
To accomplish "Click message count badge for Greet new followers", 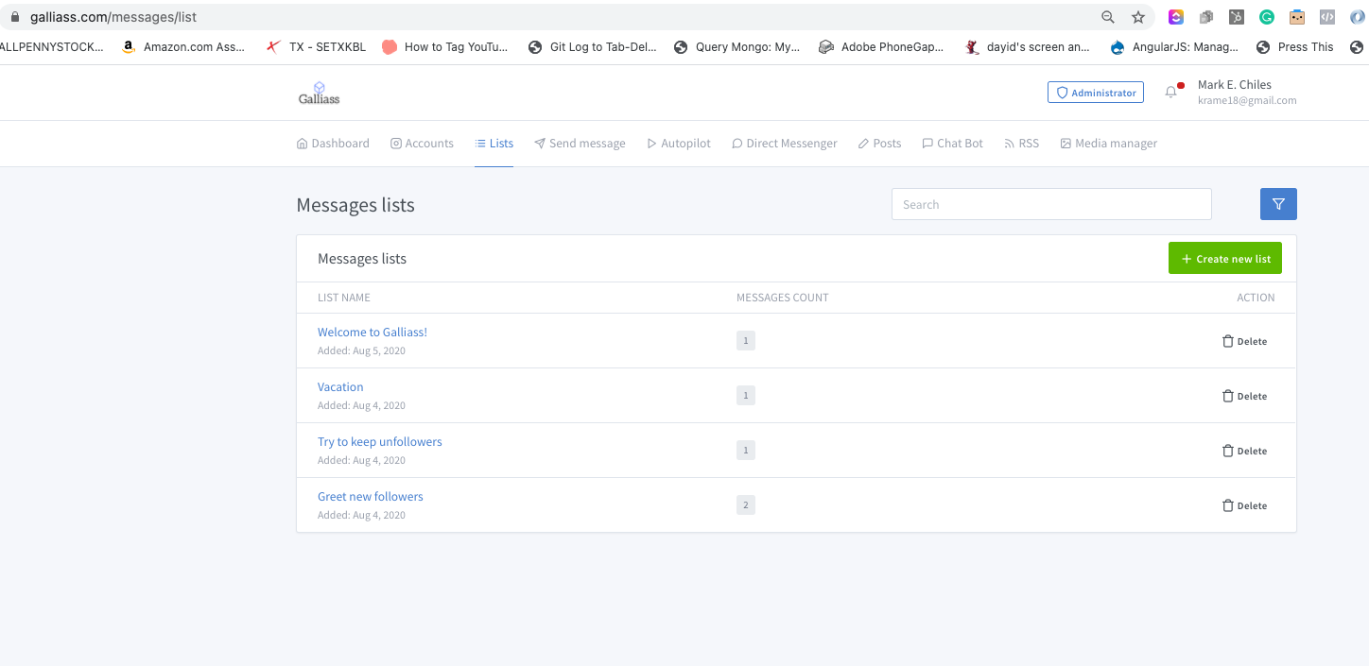I will tap(746, 505).
